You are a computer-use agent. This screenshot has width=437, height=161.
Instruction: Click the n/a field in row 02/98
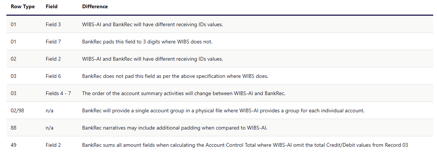(50, 110)
